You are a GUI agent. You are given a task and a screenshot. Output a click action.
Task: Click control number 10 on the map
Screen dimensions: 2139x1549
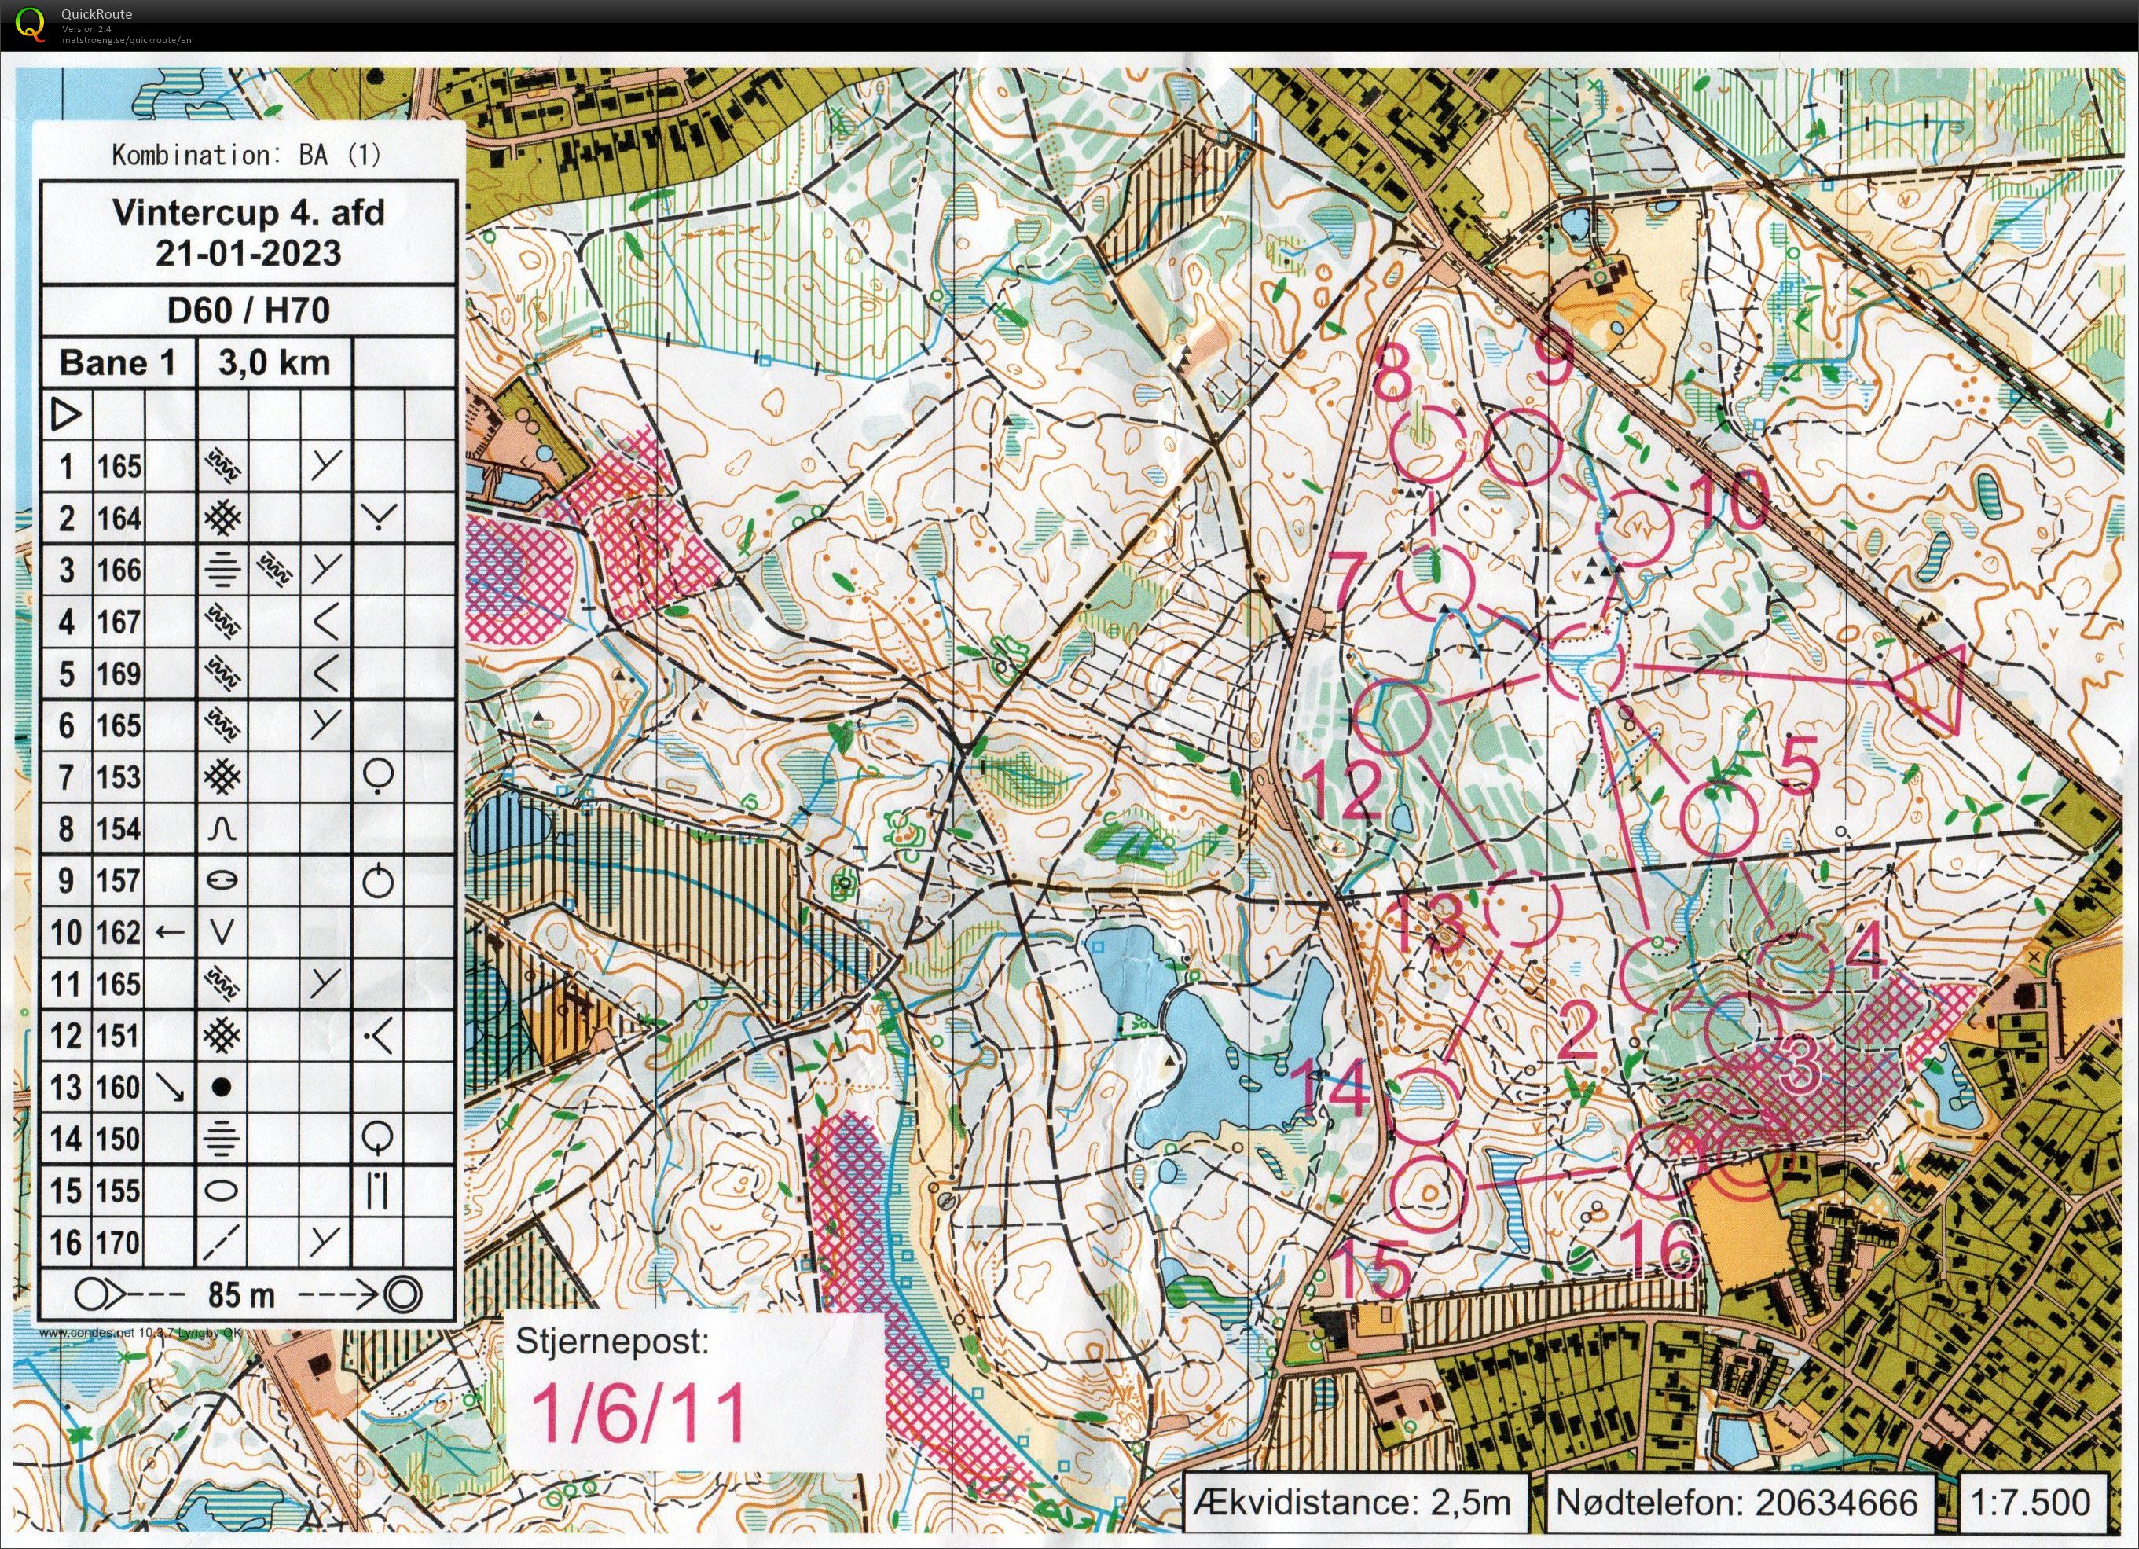tap(1729, 499)
